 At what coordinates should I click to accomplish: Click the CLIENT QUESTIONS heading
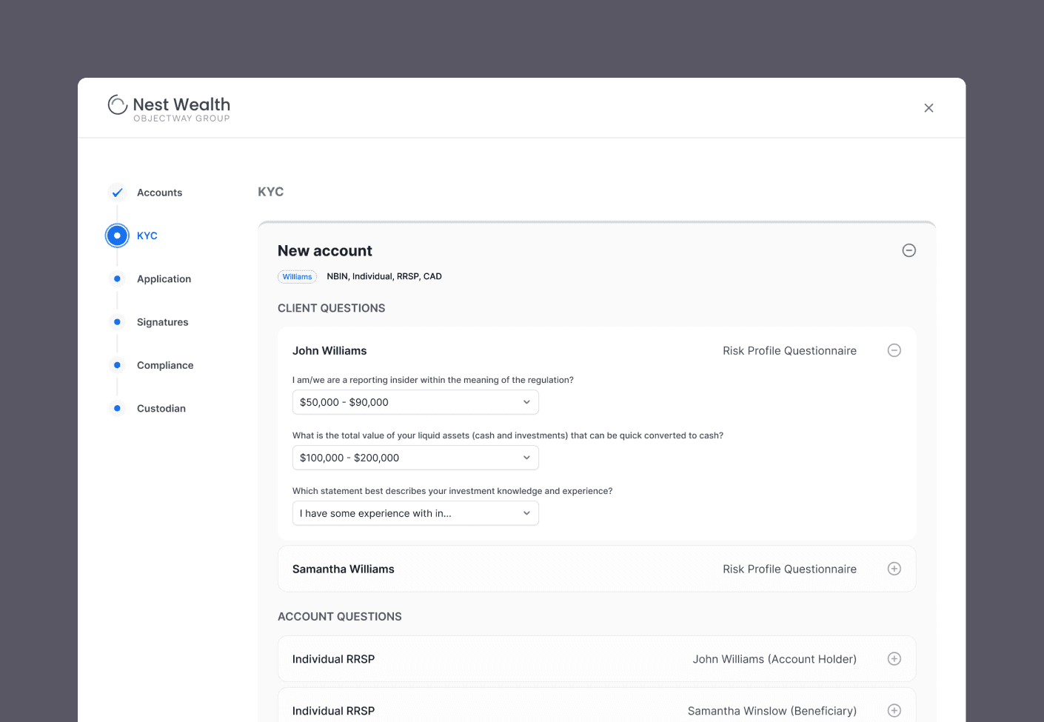(x=331, y=308)
